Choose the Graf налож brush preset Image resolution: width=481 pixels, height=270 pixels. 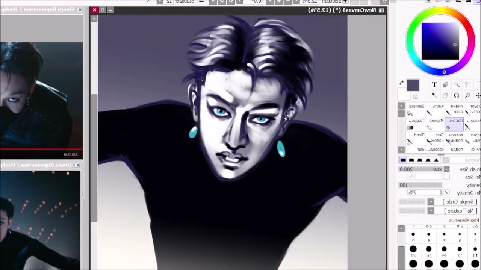[x=434, y=138]
